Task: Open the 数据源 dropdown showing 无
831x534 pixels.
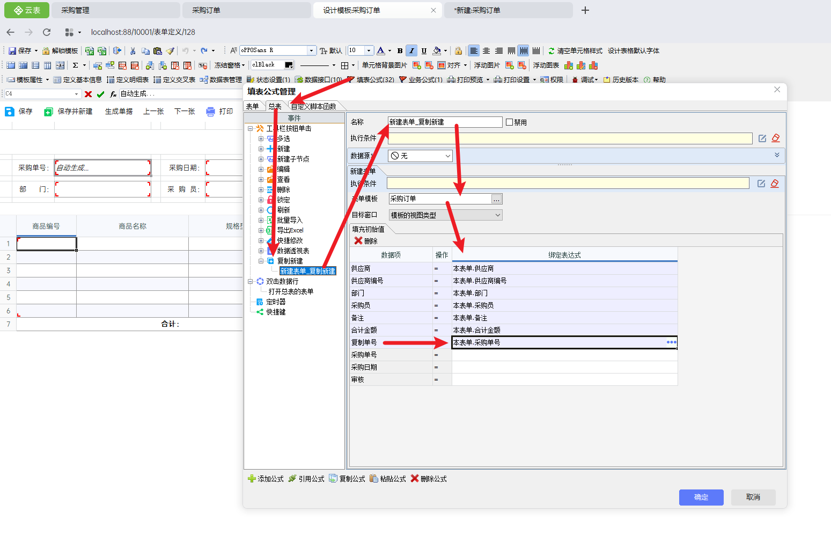Action: pyautogui.click(x=420, y=156)
